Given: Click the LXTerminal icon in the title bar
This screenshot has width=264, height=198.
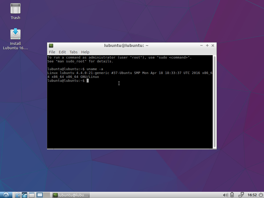Looking at the screenshot, I should tap(51, 45).
